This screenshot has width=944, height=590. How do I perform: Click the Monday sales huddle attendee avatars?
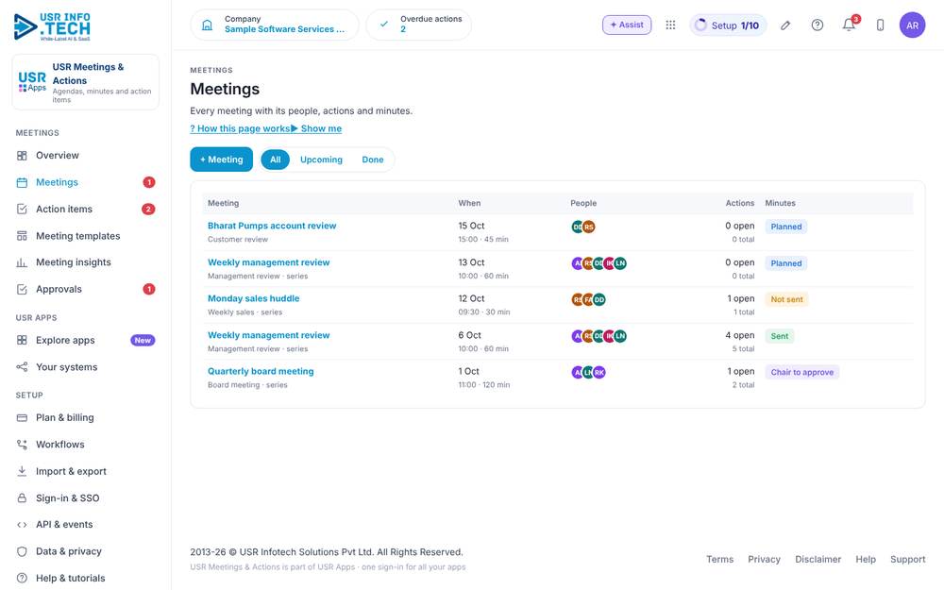[588, 300]
